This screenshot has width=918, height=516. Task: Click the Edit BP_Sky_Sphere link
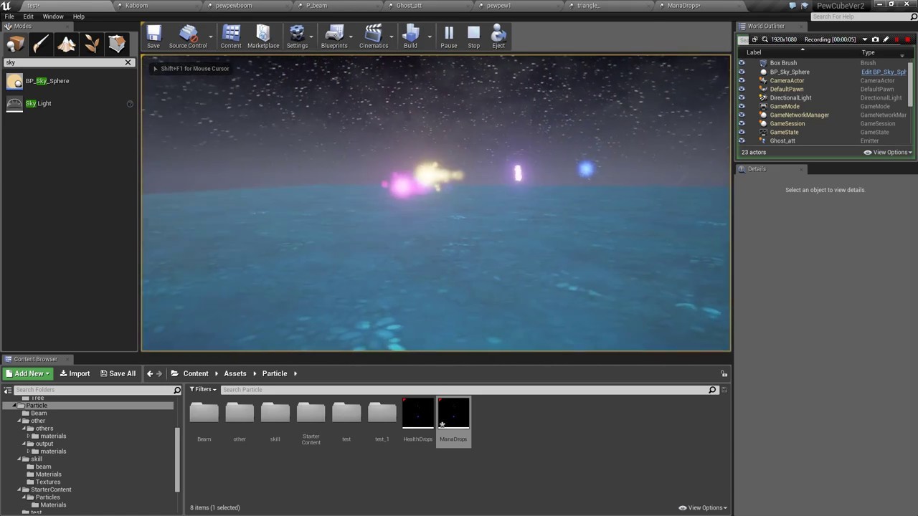pos(883,72)
